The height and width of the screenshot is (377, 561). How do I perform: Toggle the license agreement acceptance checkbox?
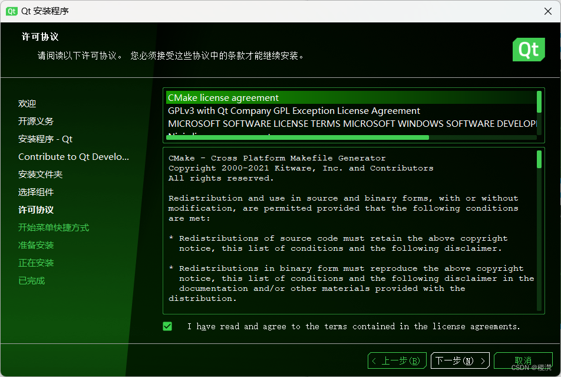coord(167,326)
